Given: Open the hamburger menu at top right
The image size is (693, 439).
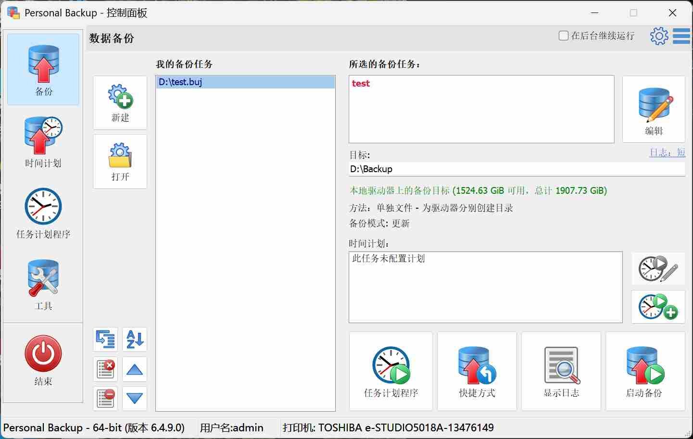Looking at the screenshot, I should (x=681, y=36).
